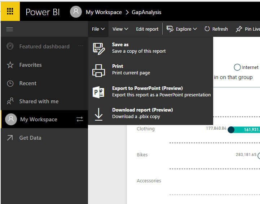The width and height of the screenshot is (260, 204).
Task: Click the Shared with me people icon
Action: 10,101
